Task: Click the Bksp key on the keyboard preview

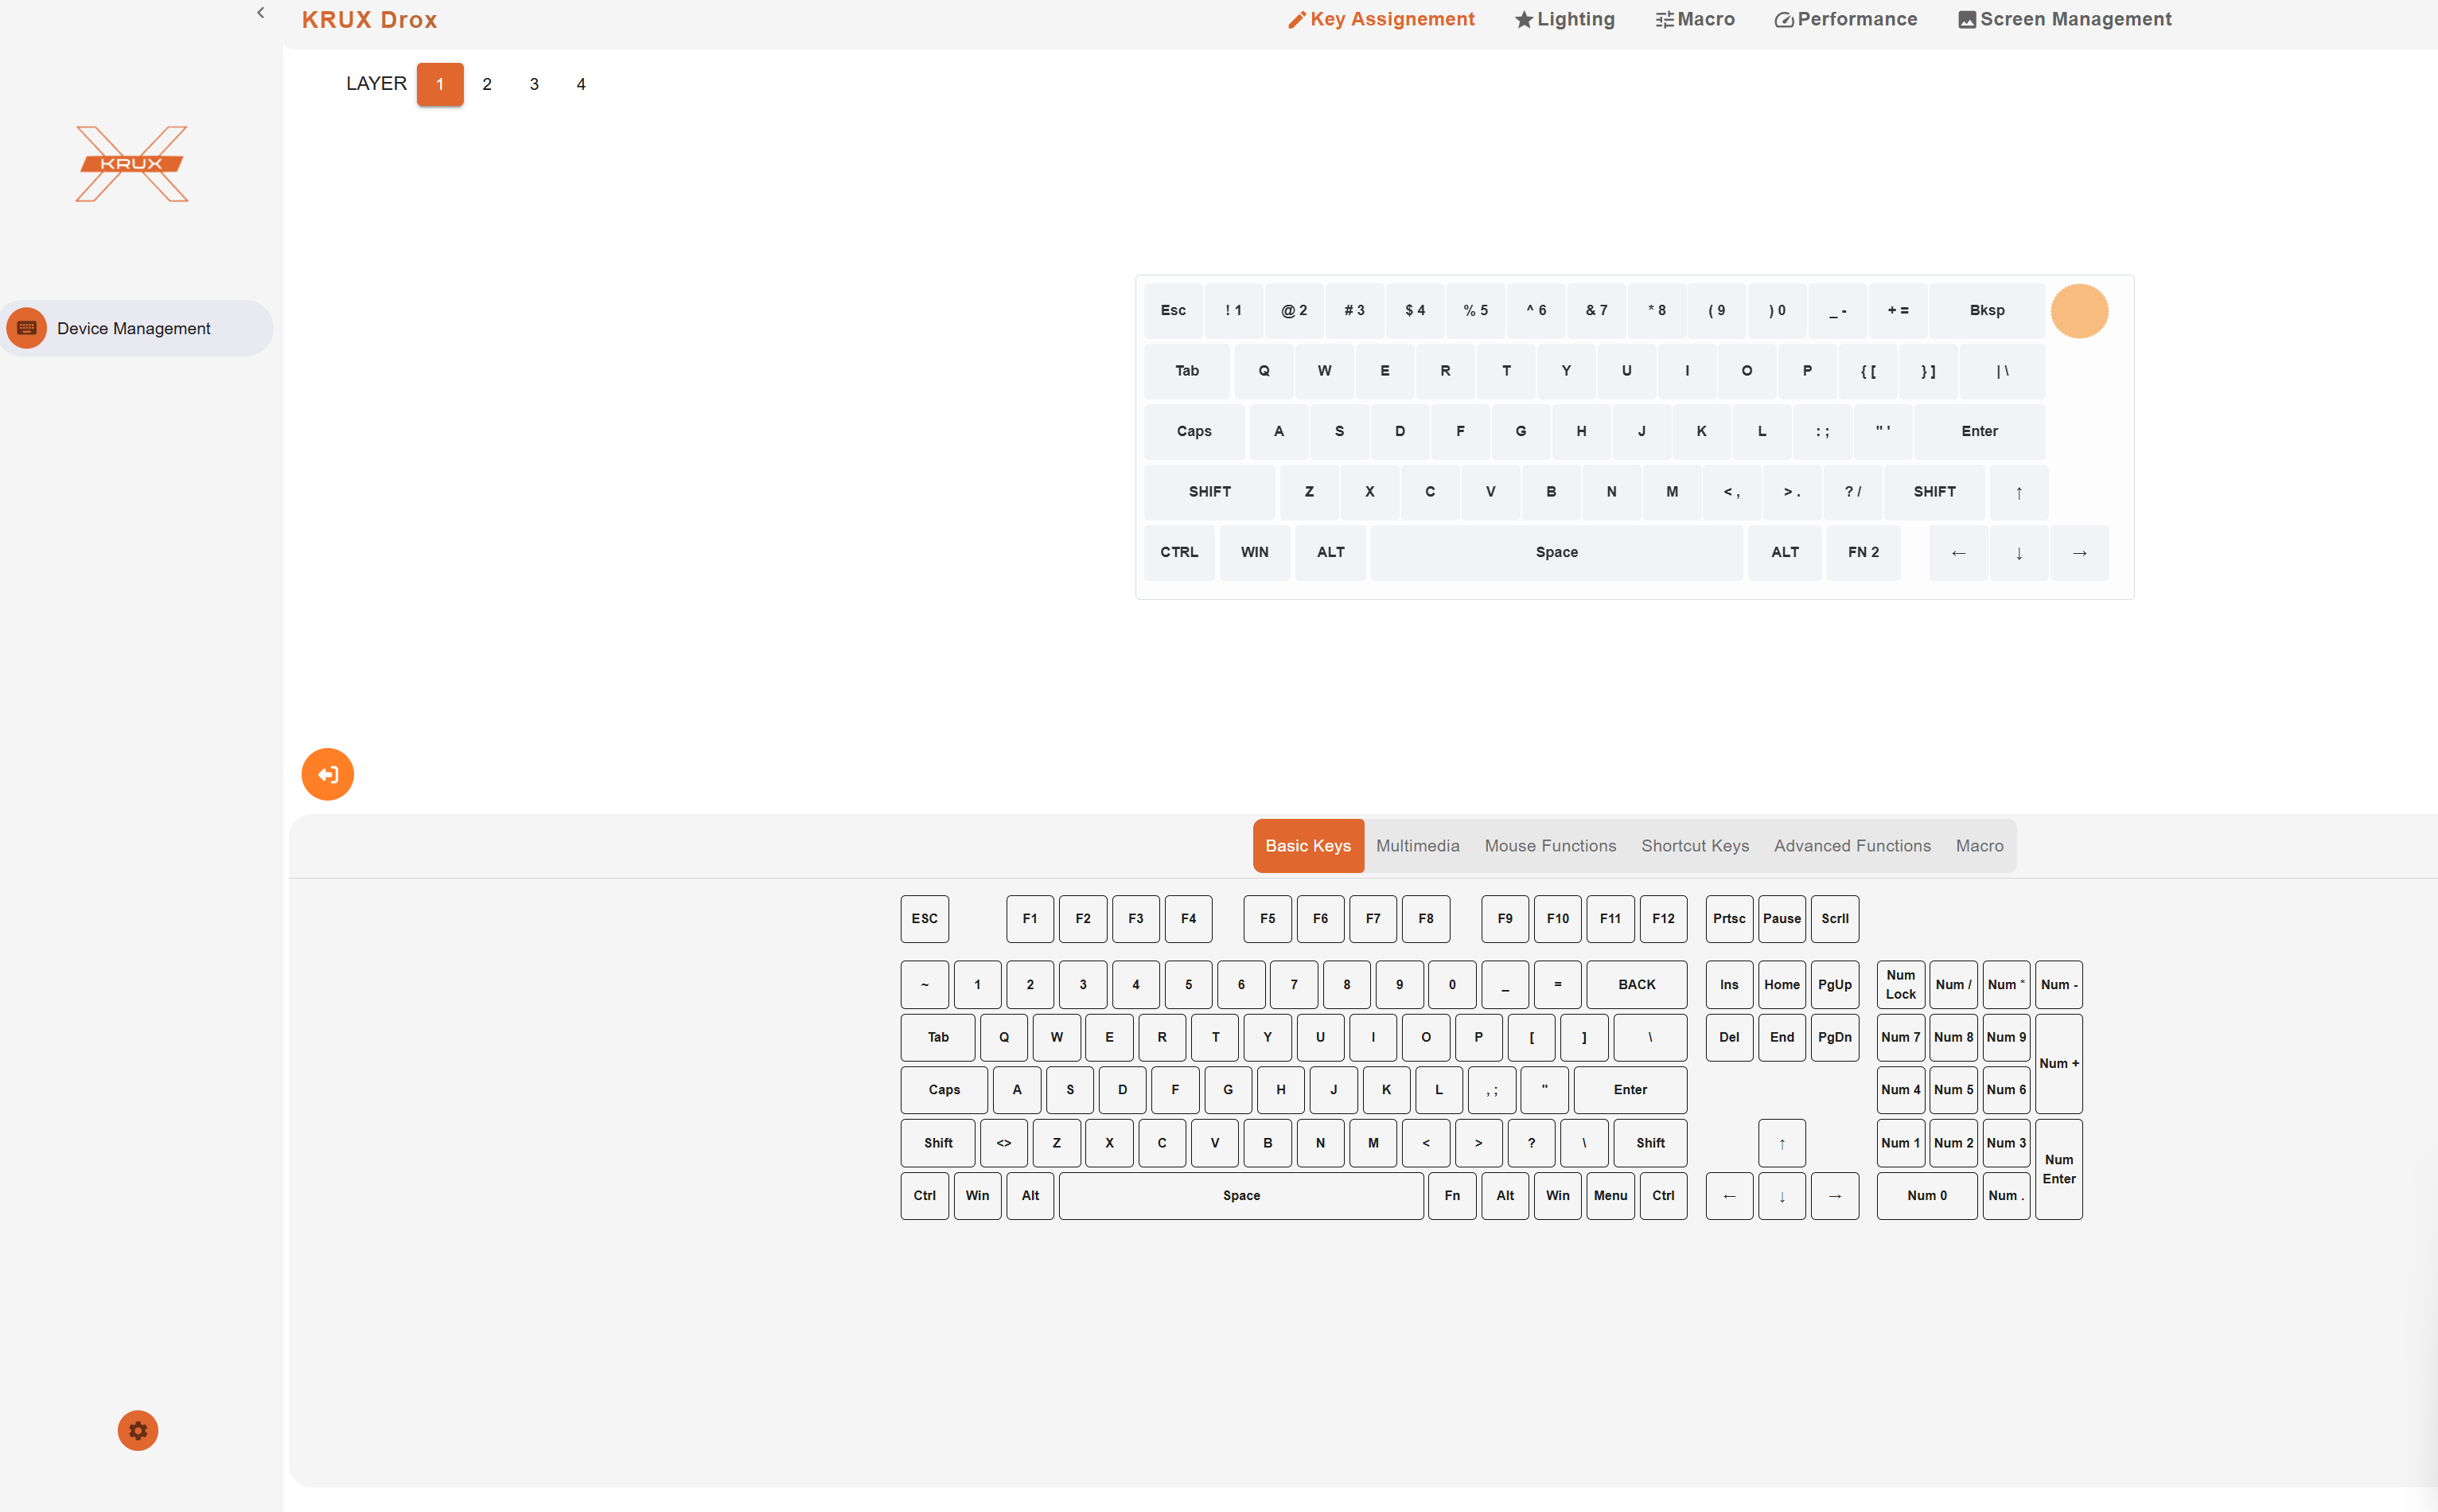Action: coord(1987,310)
